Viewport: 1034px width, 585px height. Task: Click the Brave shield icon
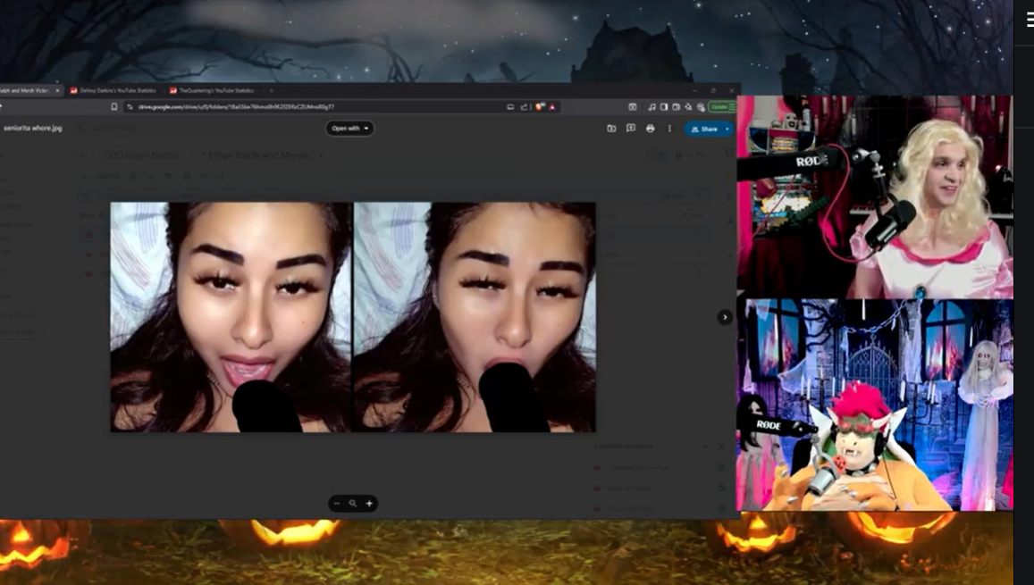(x=540, y=106)
